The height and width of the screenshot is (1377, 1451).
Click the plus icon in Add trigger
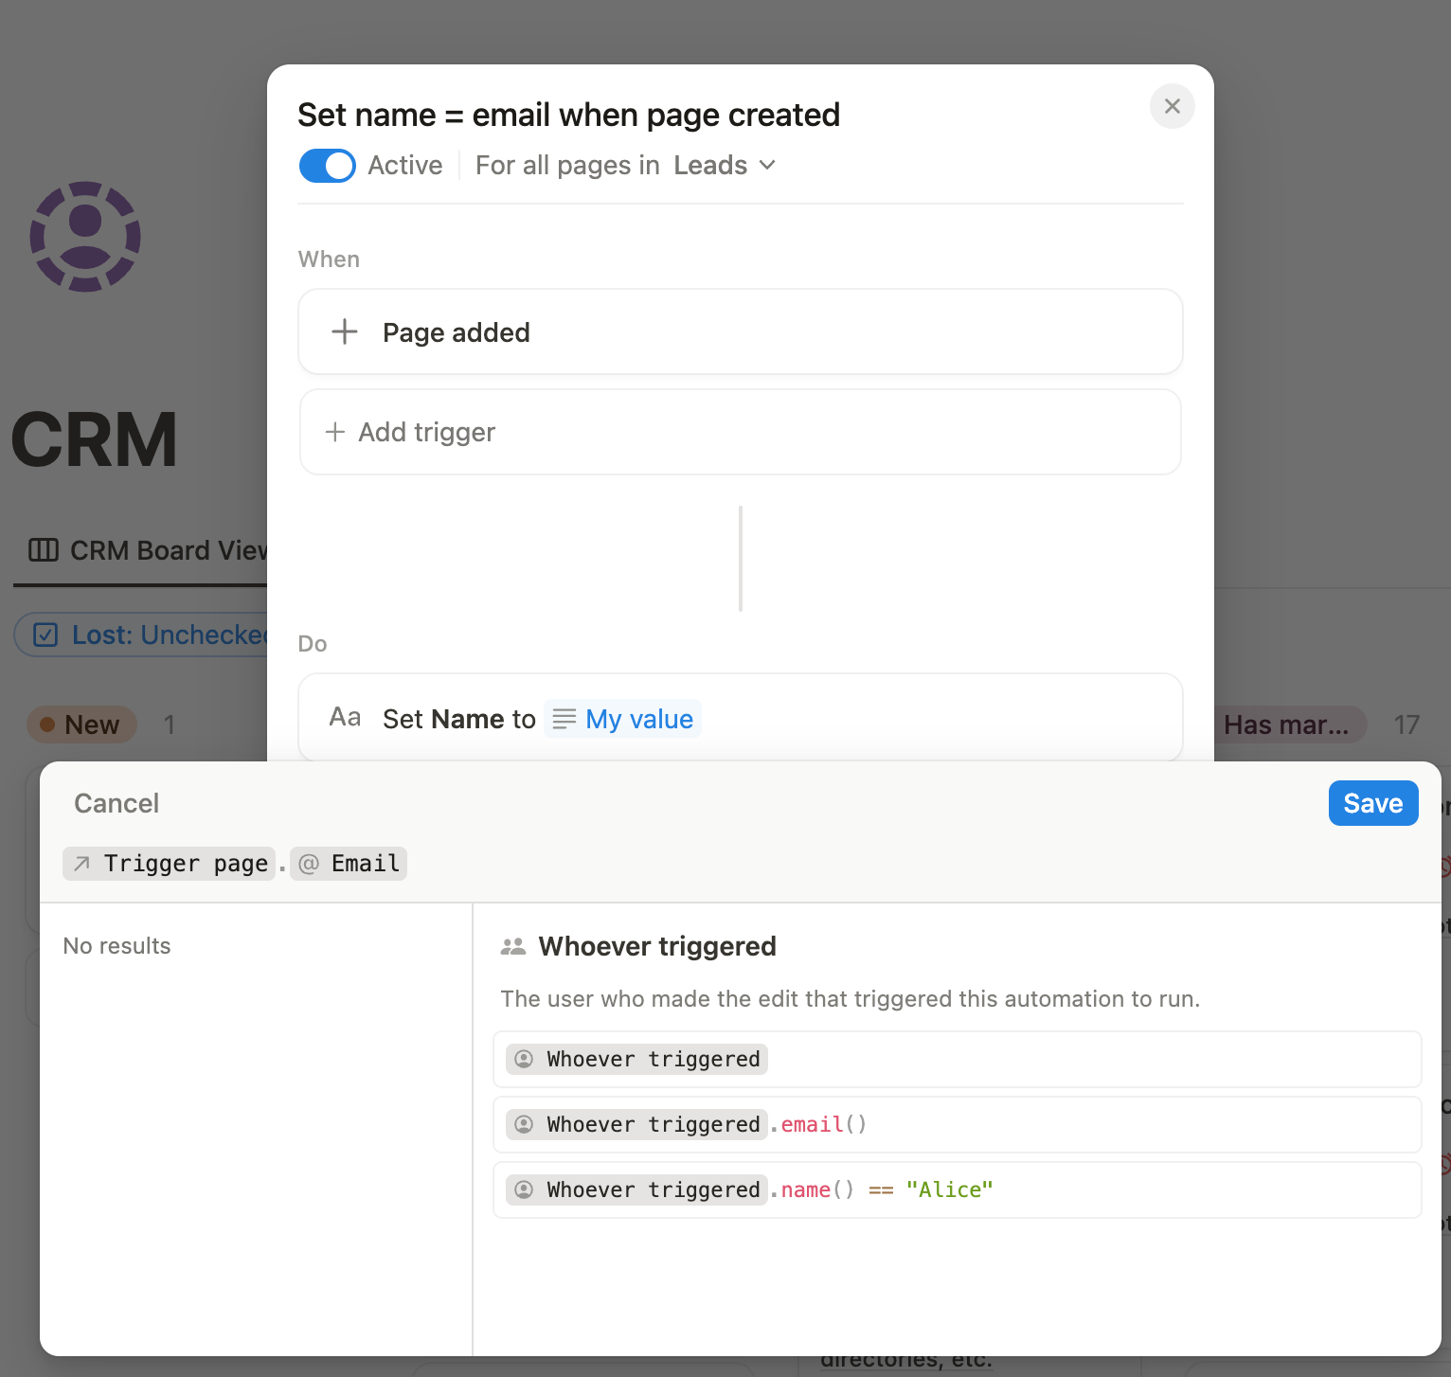click(335, 432)
